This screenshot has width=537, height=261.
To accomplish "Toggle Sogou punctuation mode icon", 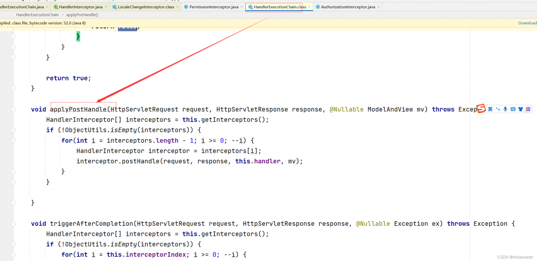I will pyautogui.click(x=498, y=109).
